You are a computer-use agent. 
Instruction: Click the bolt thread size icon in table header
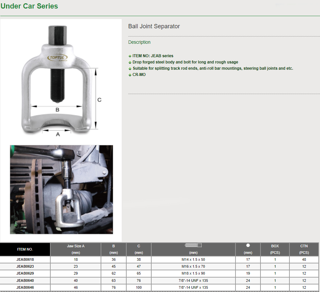coord(193,245)
